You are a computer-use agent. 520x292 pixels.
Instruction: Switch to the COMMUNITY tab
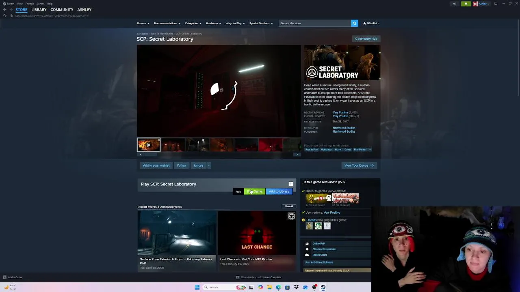coord(62,10)
